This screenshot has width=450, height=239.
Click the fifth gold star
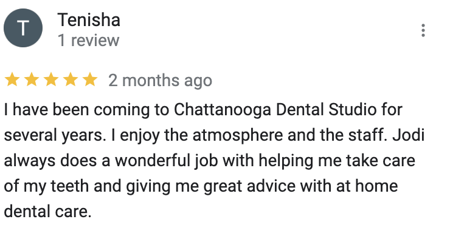pos(90,79)
